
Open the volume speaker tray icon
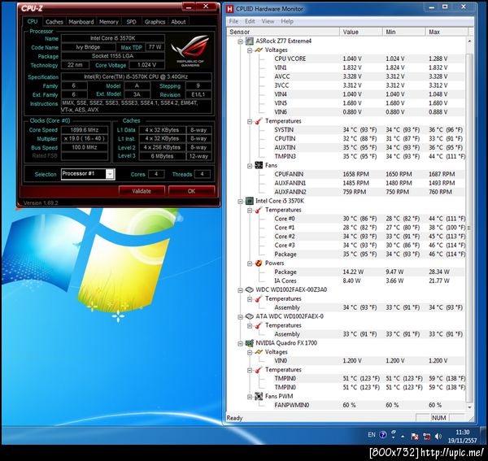point(438,436)
